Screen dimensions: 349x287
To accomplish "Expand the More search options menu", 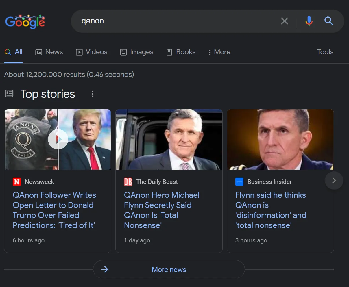I will pos(219,52).
